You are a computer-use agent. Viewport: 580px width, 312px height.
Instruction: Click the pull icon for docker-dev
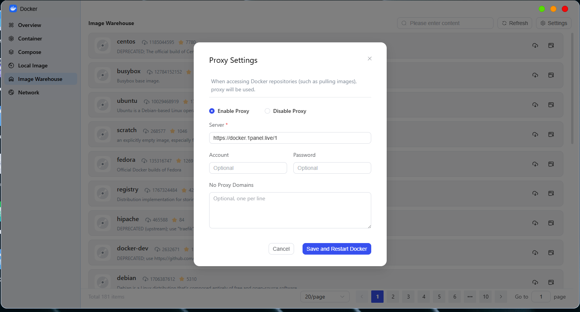tap(535, 253)
